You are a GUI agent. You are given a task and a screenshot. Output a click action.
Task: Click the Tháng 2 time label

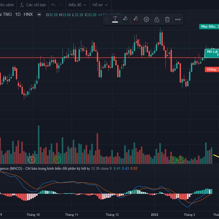tap(189, 215)
